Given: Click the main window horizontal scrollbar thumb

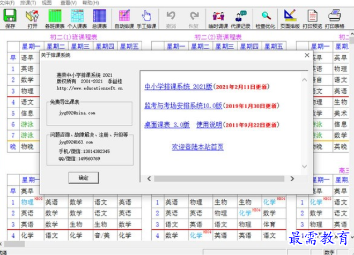Looking at the screenshot, I should 14,244.
